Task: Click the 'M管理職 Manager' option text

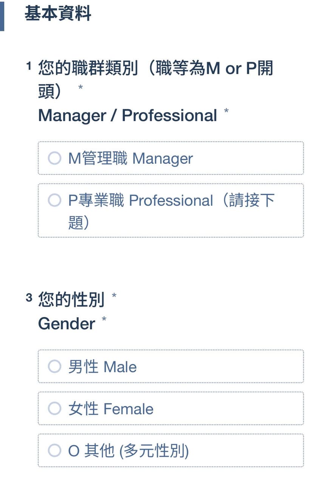Action: 131,158
